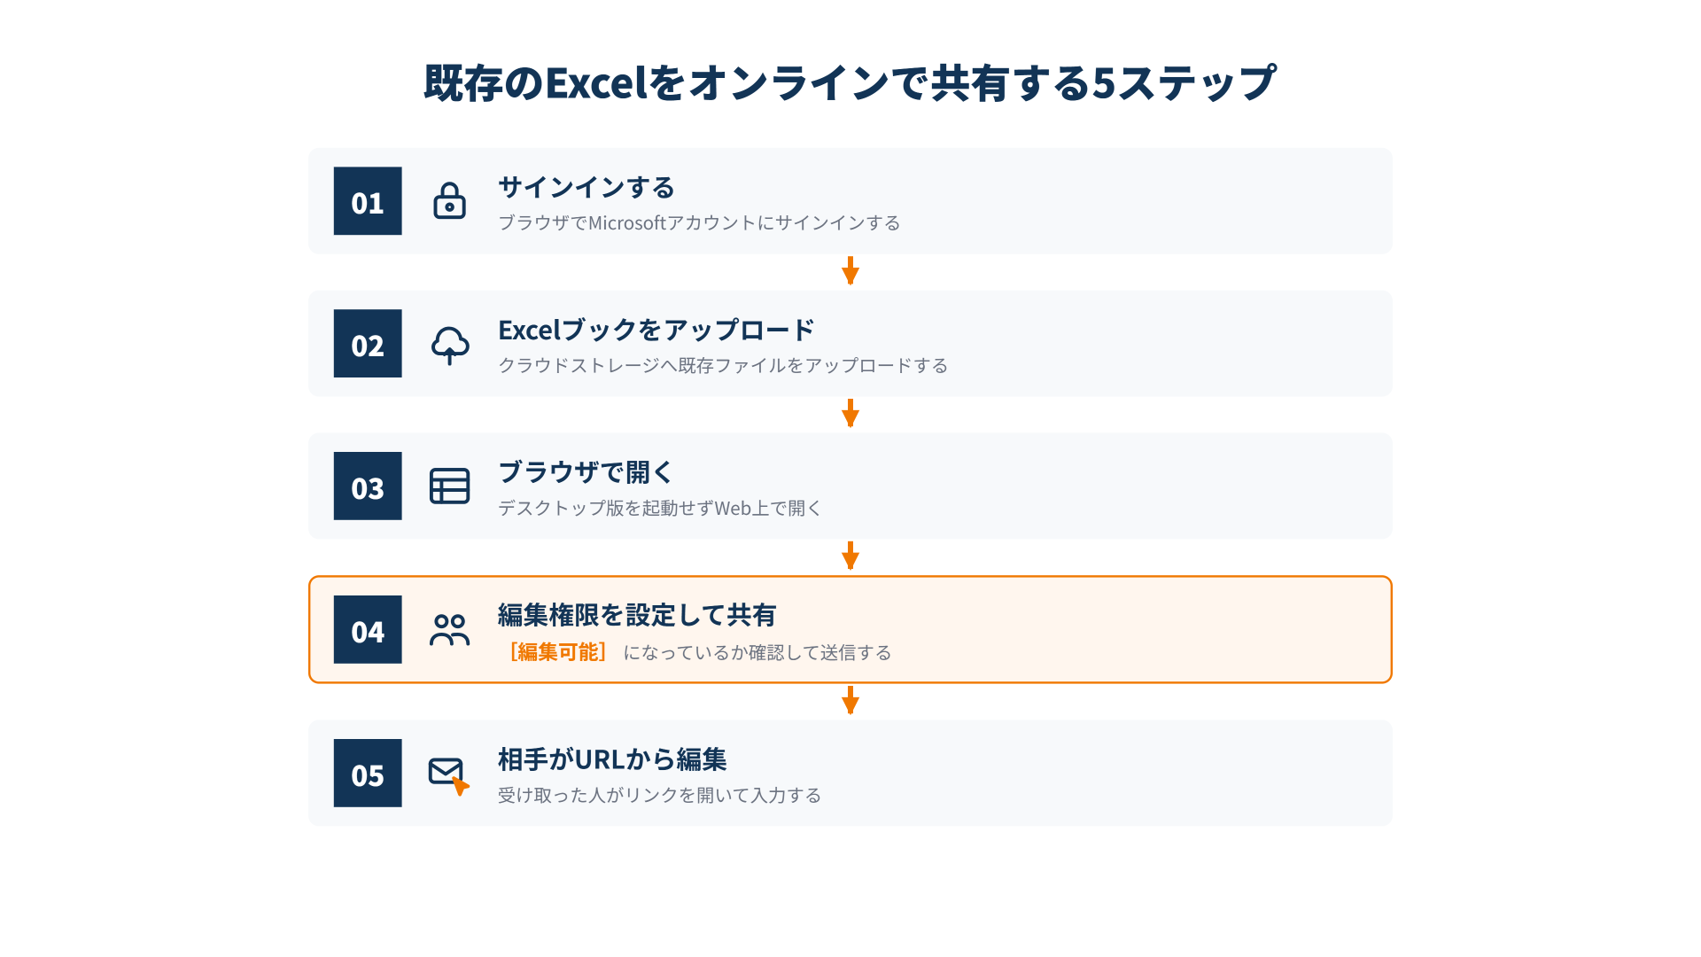The height and width of the screenshot is (957, 1701).
Task: Select the 02 number badge
Action: pos(368,344)
